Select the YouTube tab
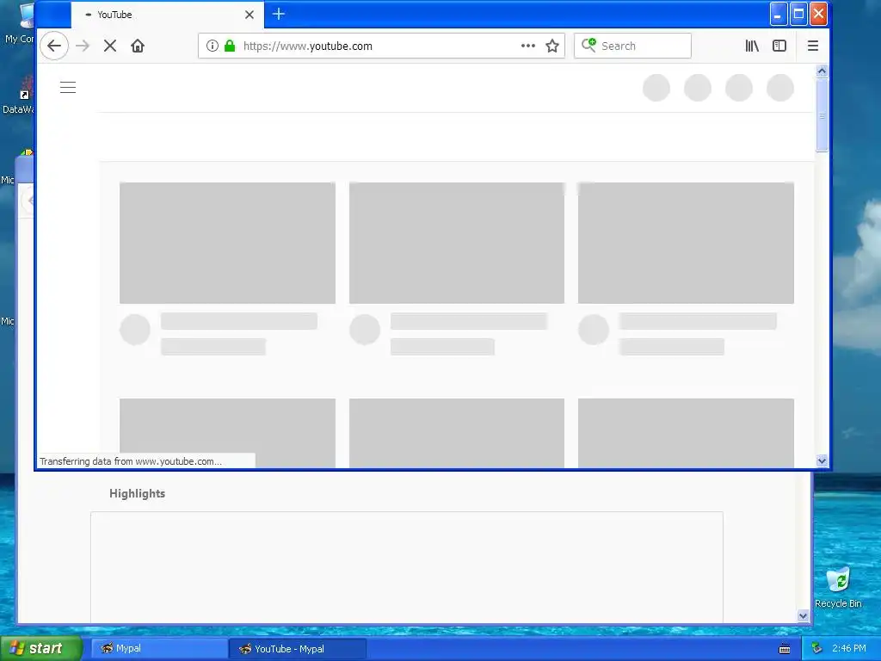The image size is (881, 661). pos(168,15)
